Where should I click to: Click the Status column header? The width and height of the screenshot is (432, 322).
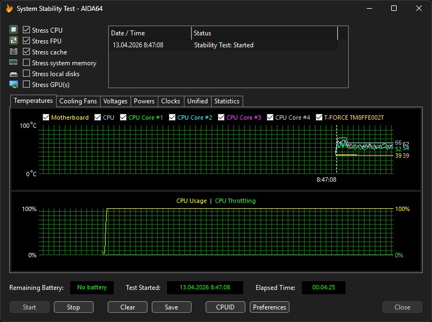click(264, 33)
